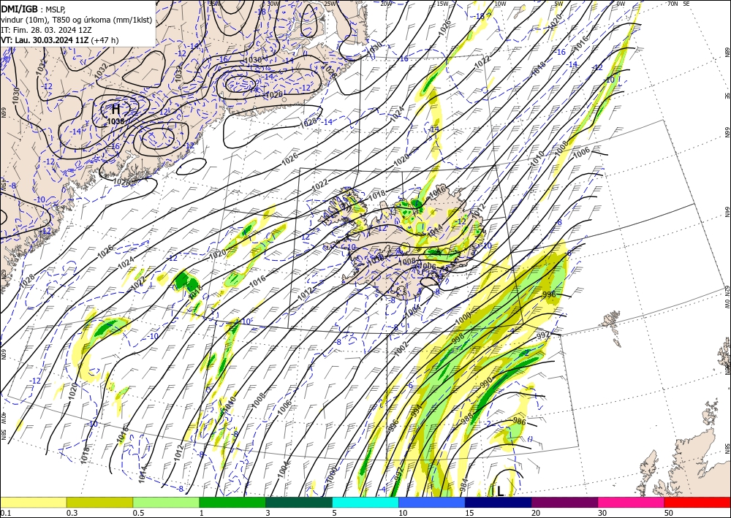The height and width of the screenshot is (518, 731).
Task: Click the '15' legend scale value
Action: [x=469, y=513]
